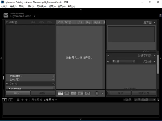
Task: Click the 同步 button
Action: click(120, 93)
